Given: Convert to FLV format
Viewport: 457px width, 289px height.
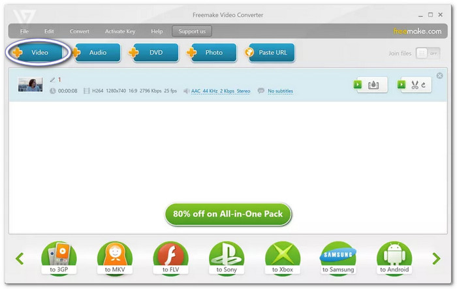Looking at the screenshot, I should coord(171,258).
